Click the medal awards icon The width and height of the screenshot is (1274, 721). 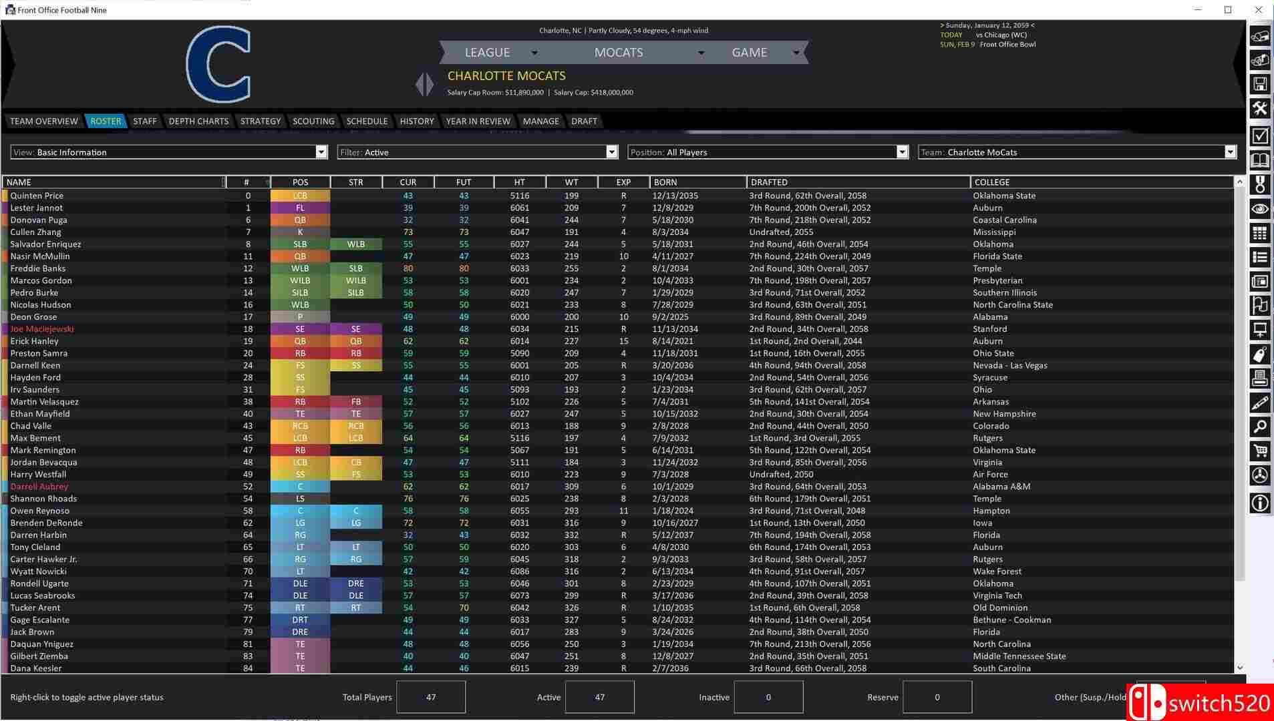(1259, 184)
